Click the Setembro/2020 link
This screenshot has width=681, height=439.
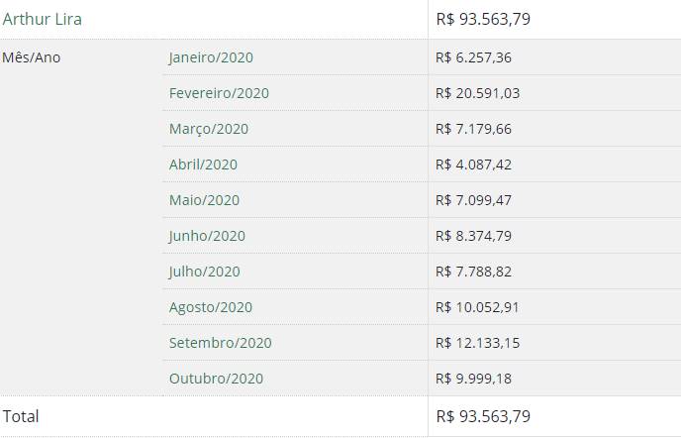(x=220, y=343)
